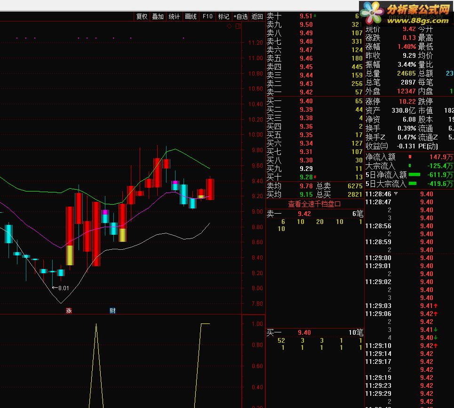
Task: Open 查看全速千档盘口 link
Action: [314, 204]
